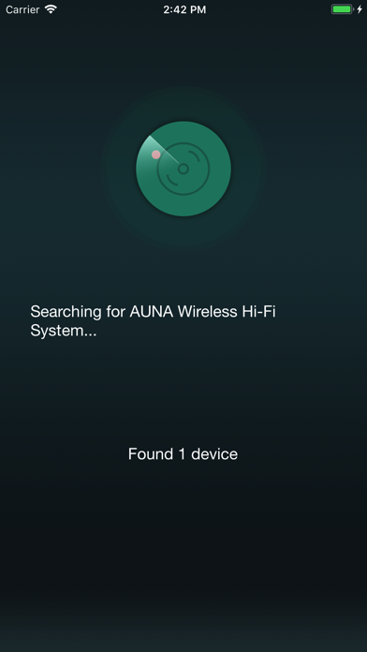The height and width of the screenshot is (652, 367).
Task: Tap the word "device" in found label
Action: [x=214, y=453]
